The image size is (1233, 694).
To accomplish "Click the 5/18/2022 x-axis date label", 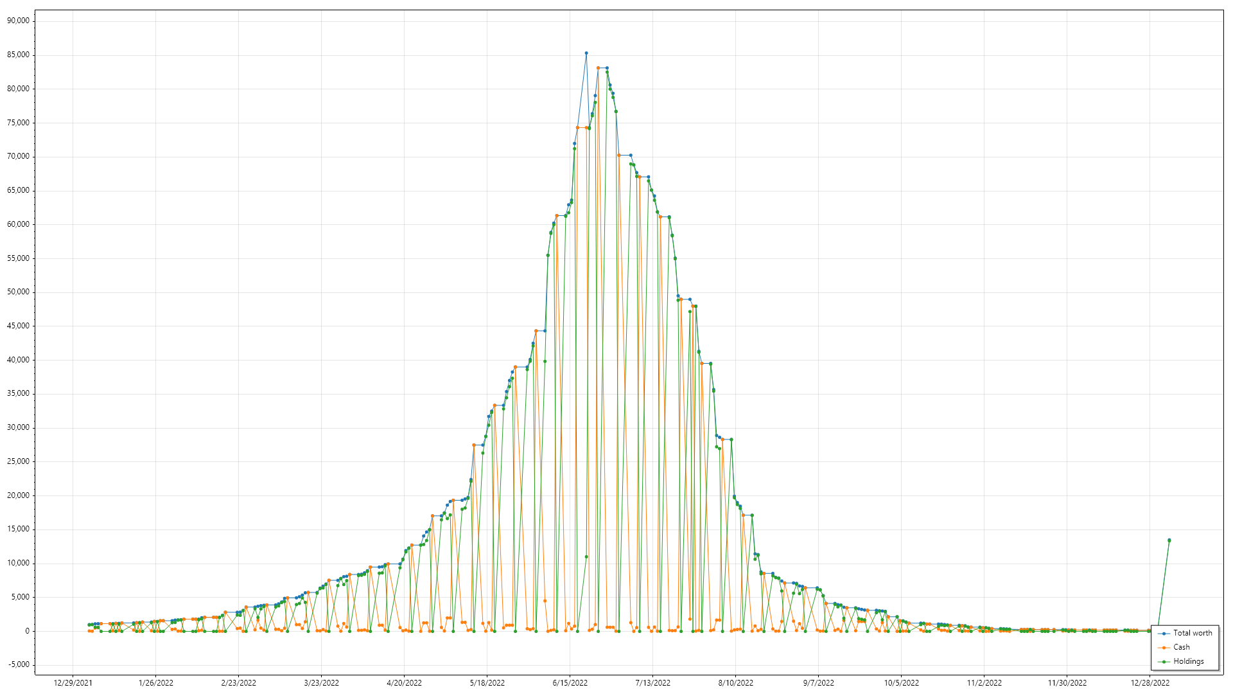I will pyautogui.click(x=487, y=683).
